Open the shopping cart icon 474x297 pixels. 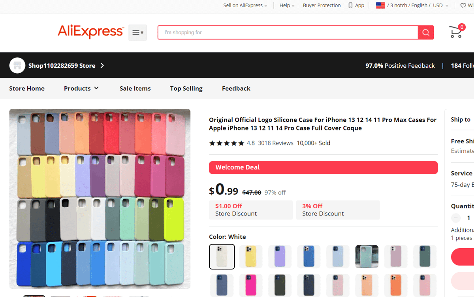point(457,32)
